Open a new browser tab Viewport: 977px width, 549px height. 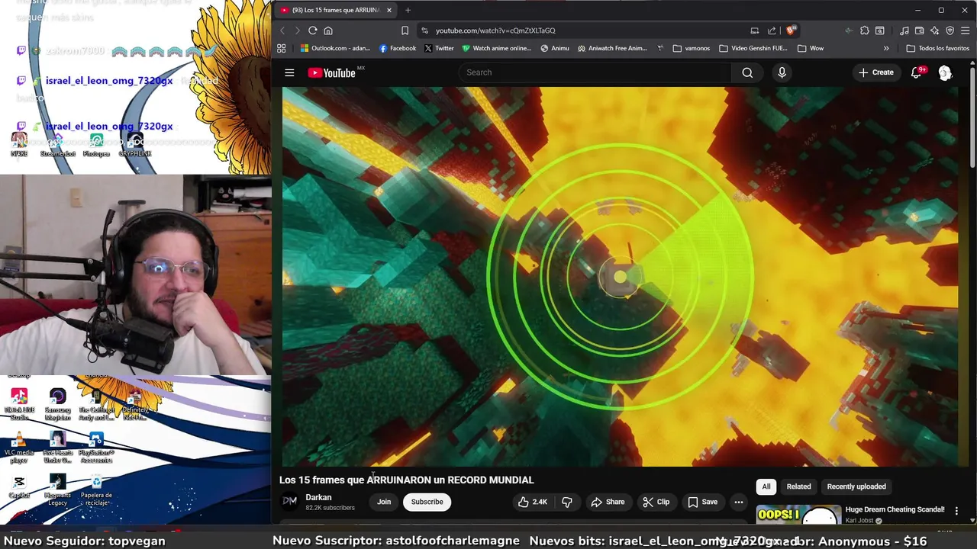coord(408,10)
